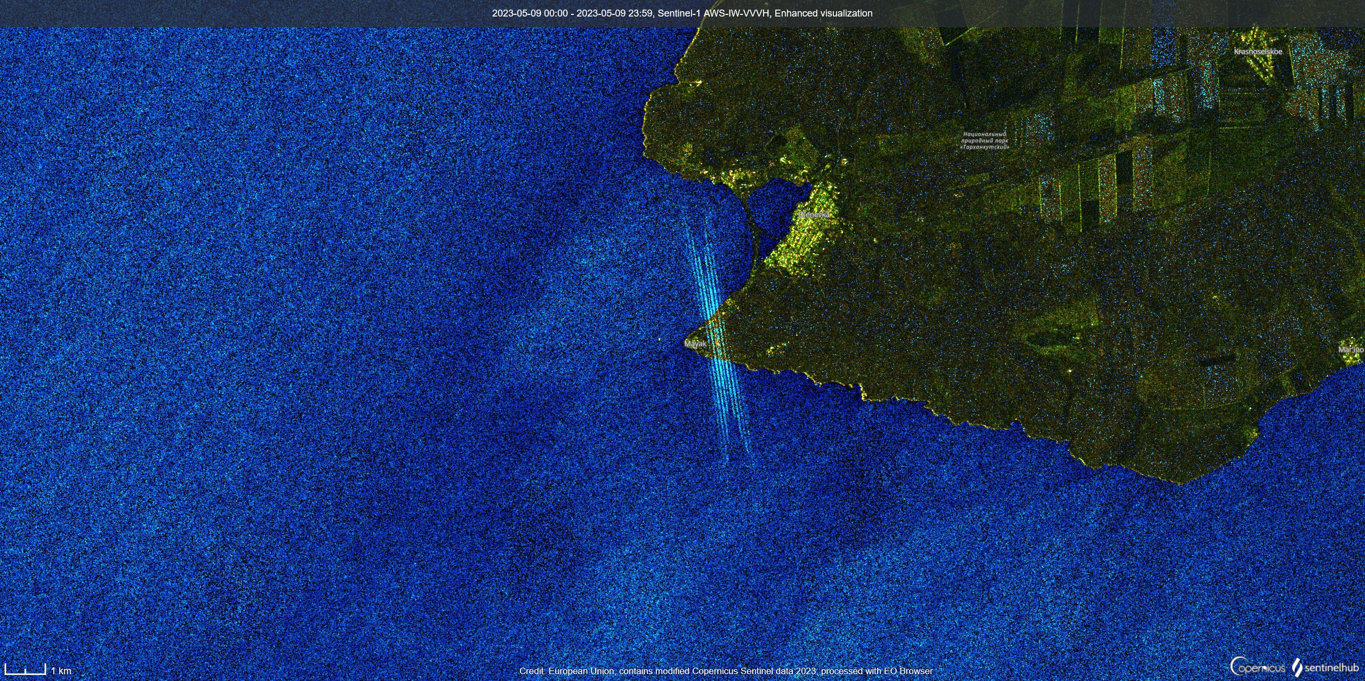Click the 1 km scale label text
Viewport: 1365px width, 681px height.
pos(61,671)
